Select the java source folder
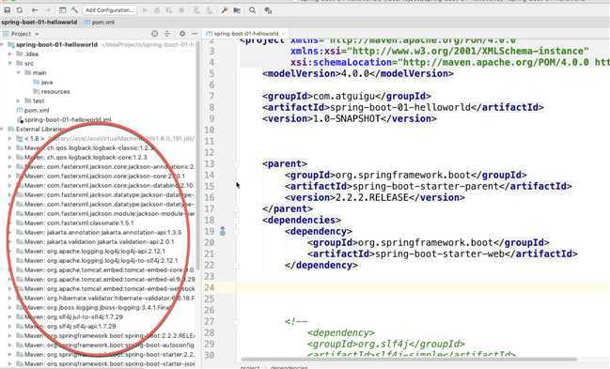 point(43,82)
